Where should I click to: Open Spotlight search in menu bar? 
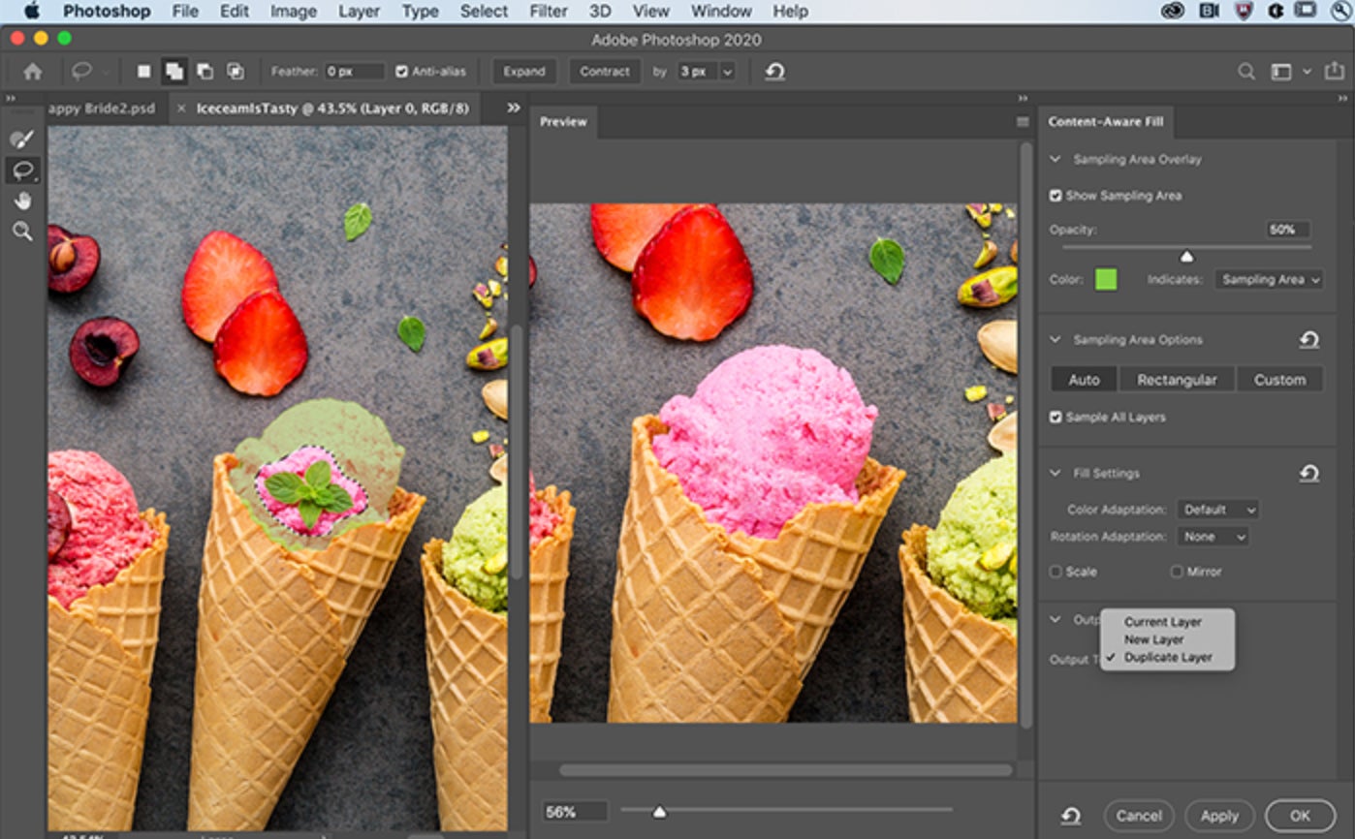(x=1341, y=12)
